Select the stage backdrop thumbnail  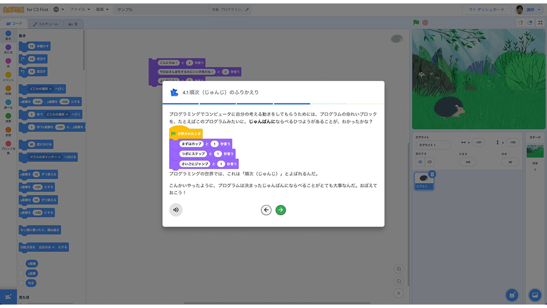535,151
